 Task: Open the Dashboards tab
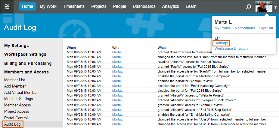coord(144,6)
